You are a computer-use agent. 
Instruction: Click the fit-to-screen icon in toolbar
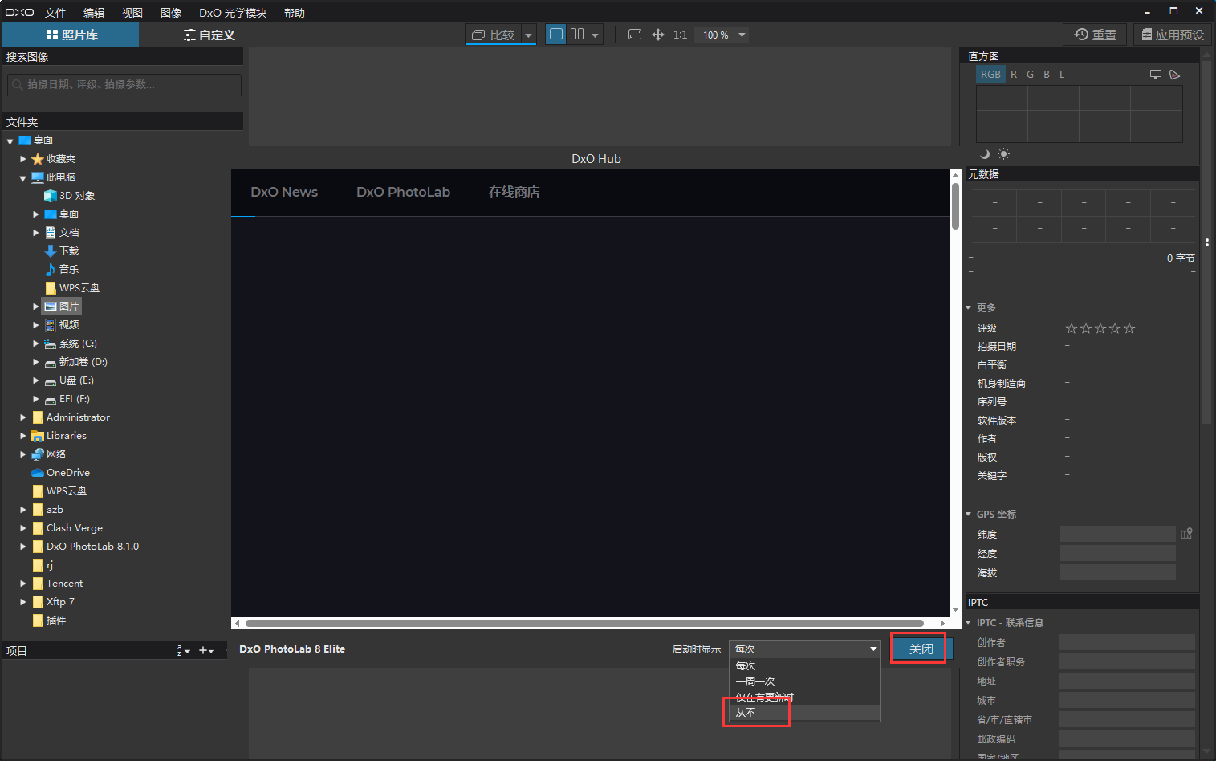(635, 35)
